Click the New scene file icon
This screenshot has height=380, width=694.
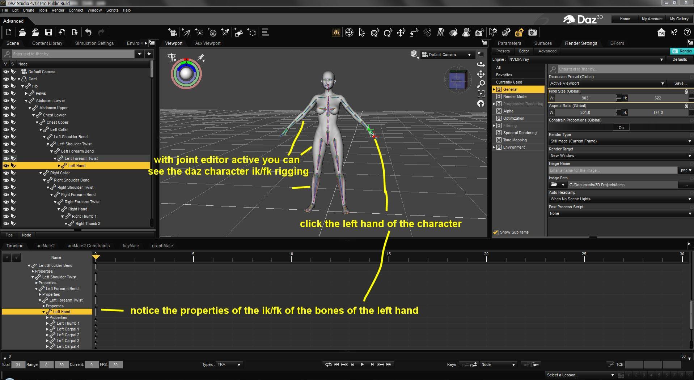pos(9,33)
